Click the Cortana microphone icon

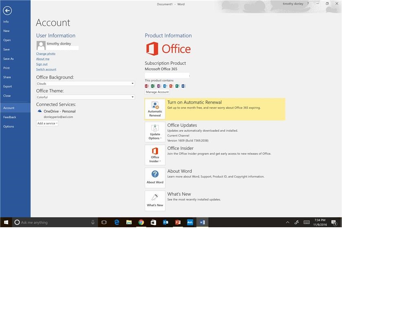(x=93, y=222)
